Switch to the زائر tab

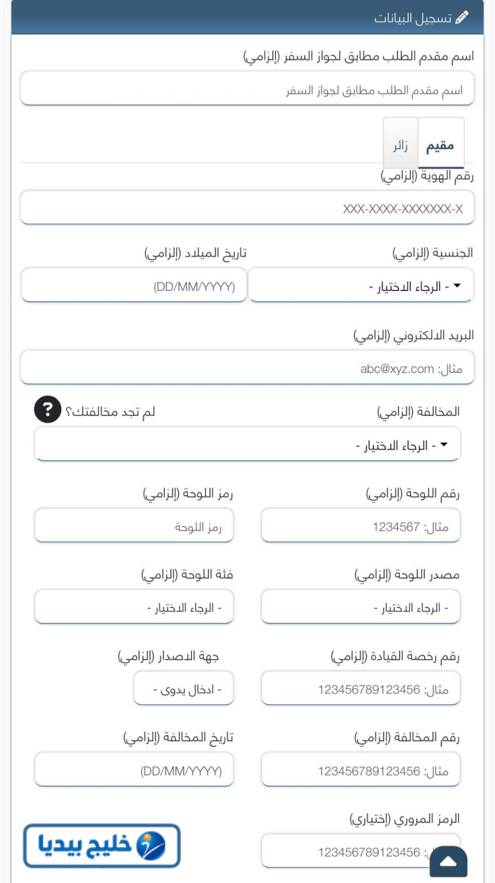(x=400, y=143)
